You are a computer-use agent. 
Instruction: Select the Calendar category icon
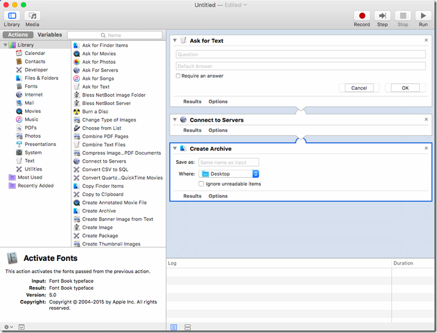click(20, 53)
